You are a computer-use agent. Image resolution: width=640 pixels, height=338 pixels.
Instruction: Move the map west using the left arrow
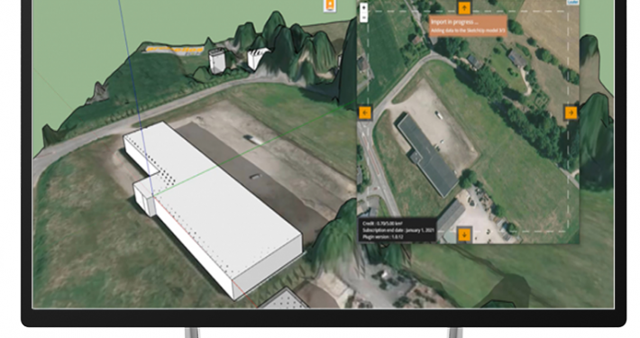(365, 113)
